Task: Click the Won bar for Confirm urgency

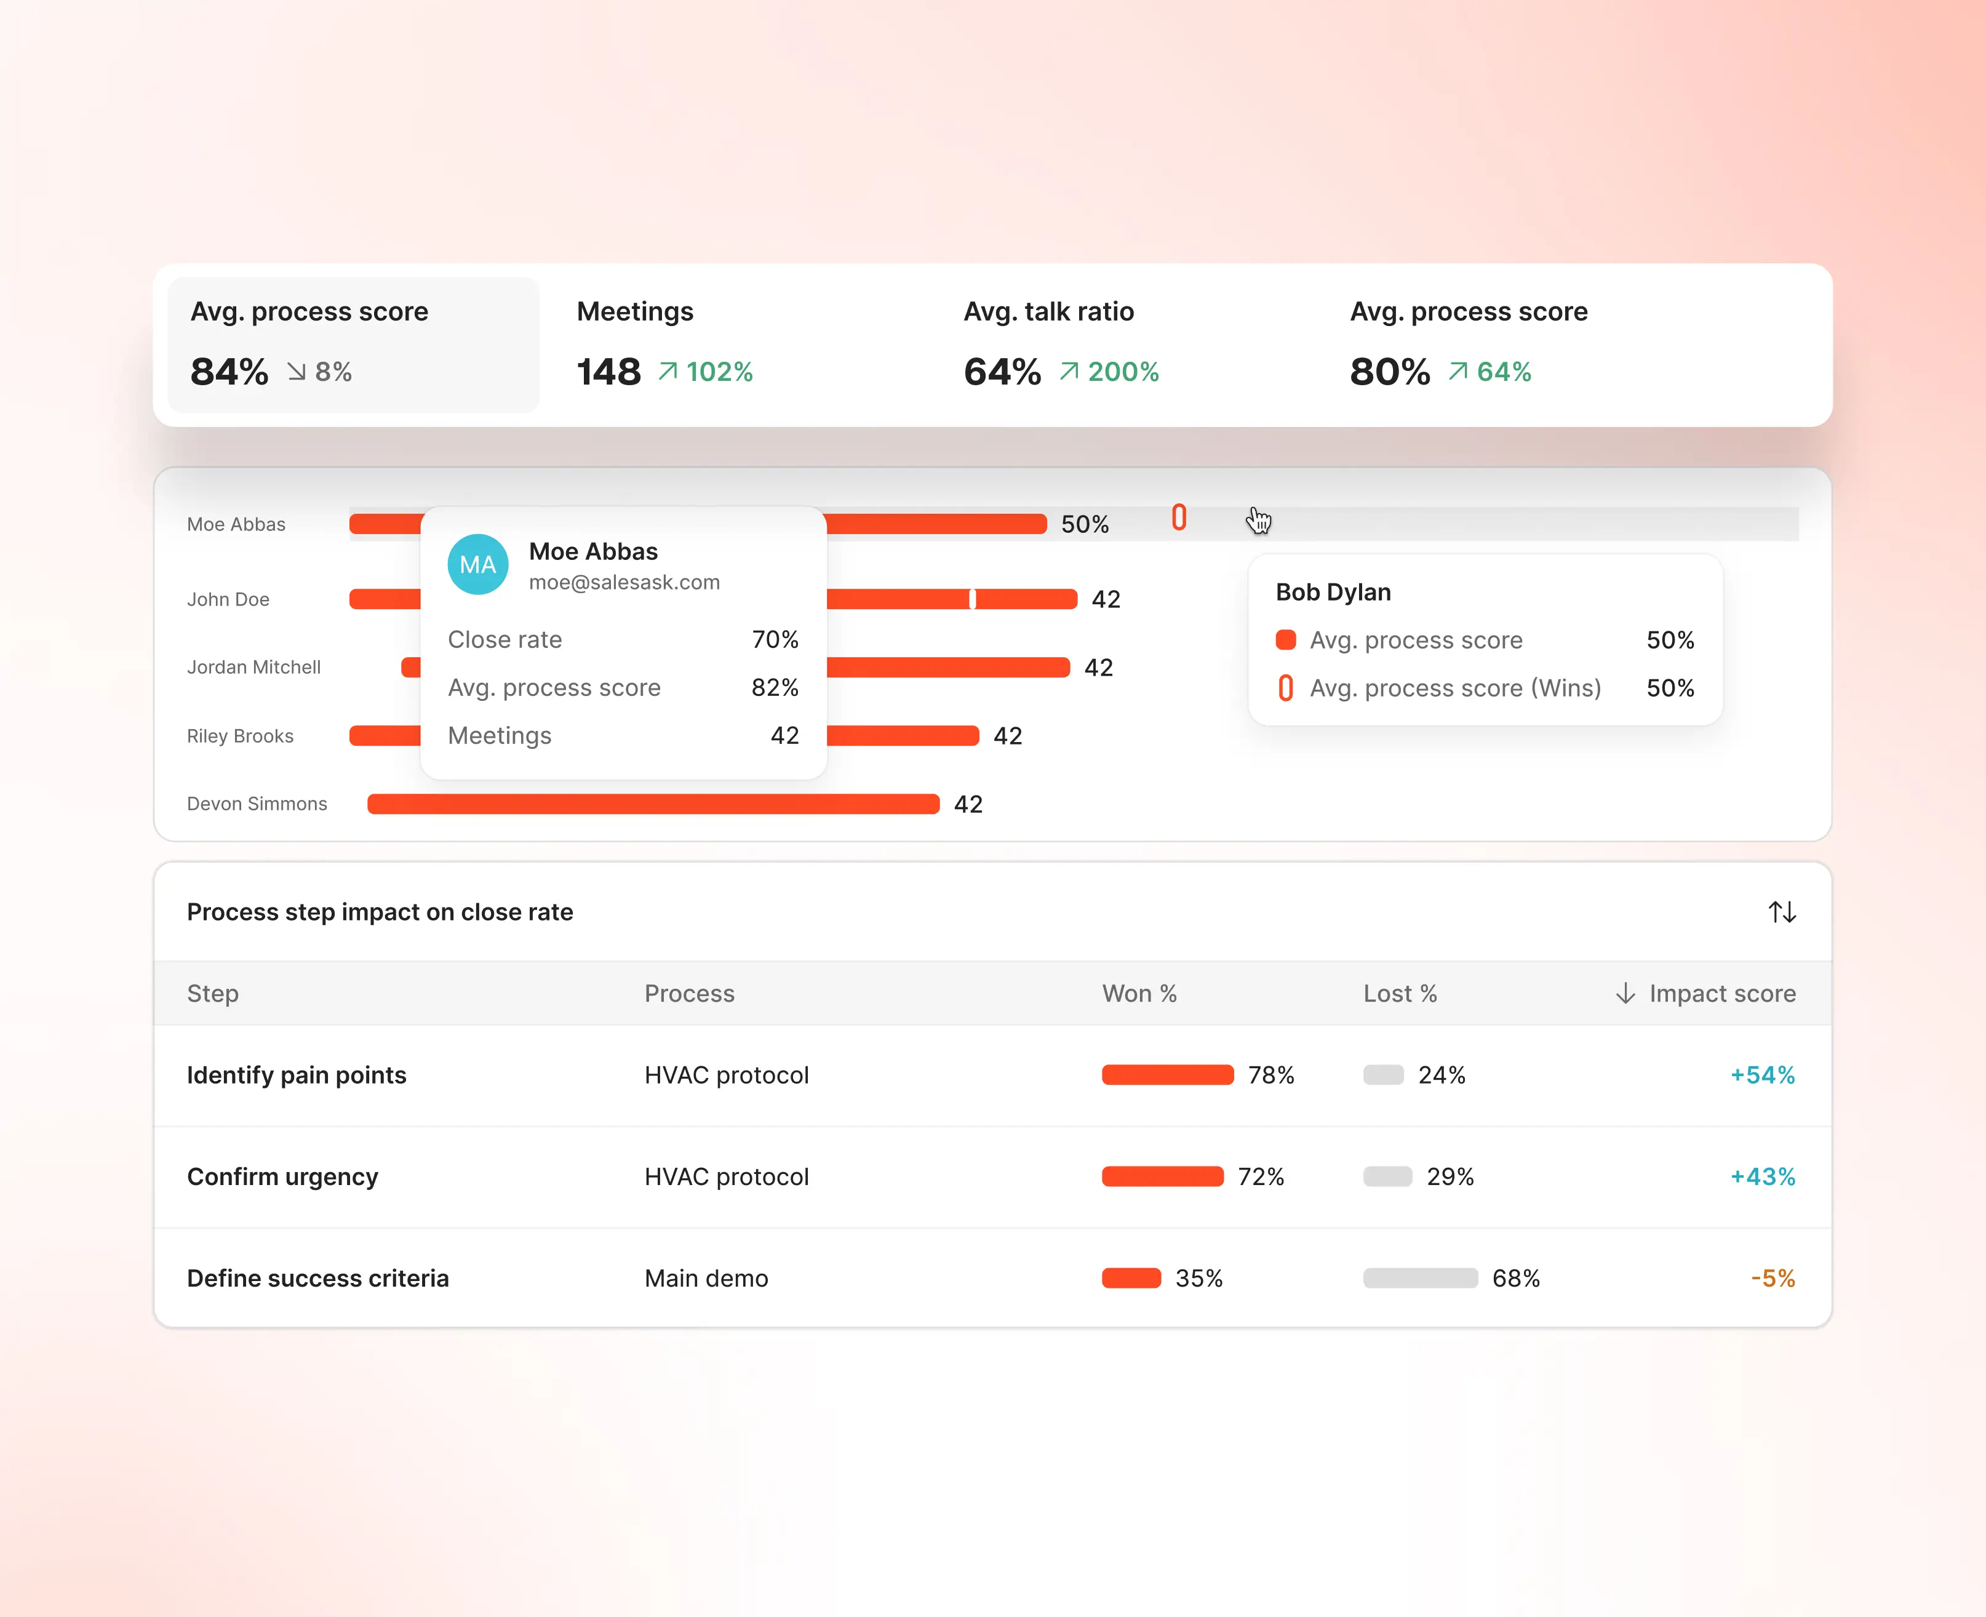Action: (1163, 1176)
